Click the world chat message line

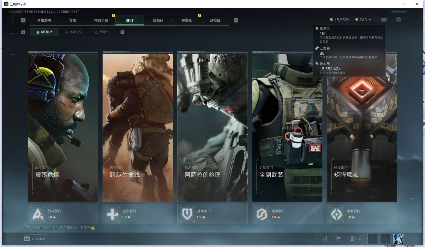point(58,228)
